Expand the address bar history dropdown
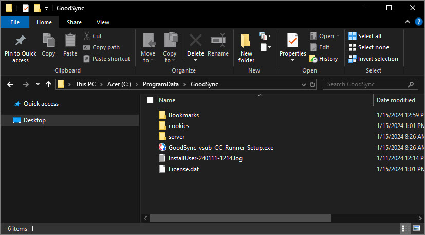Viewport: 425px width, 235px height. tap(304, 85)
